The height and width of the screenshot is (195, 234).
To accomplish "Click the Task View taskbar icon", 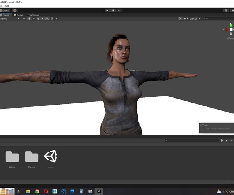I will point(19,191).
